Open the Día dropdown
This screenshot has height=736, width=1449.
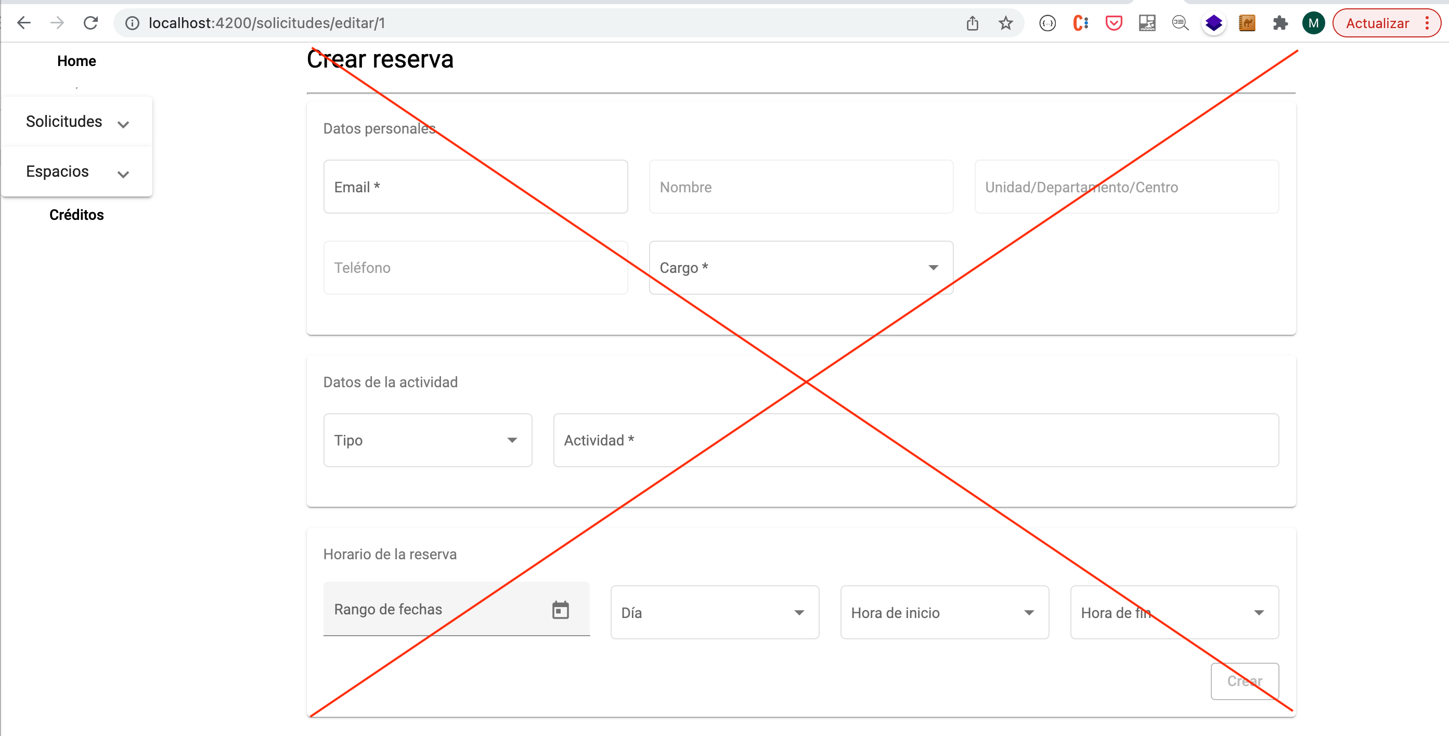pos(715,612)
